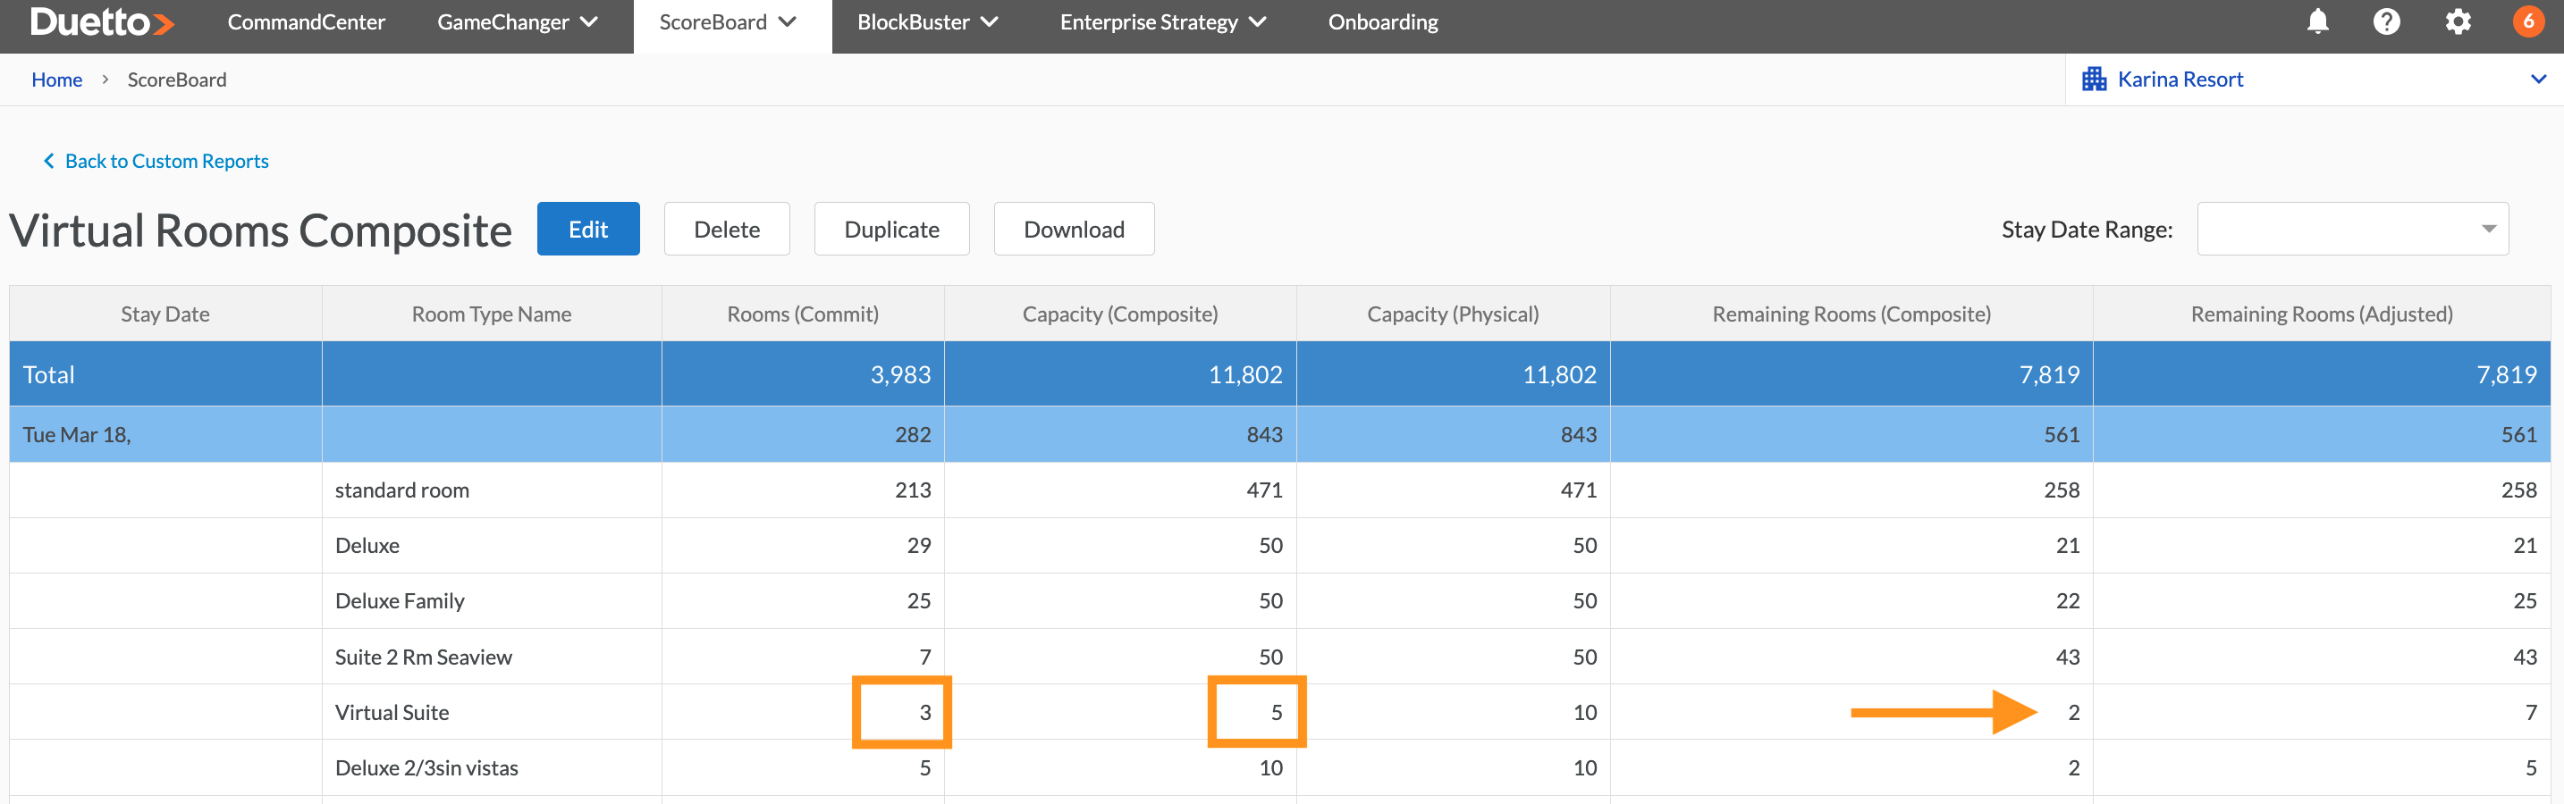
Task: Expand the BlockBuster menu
Action: coord(927,22)
